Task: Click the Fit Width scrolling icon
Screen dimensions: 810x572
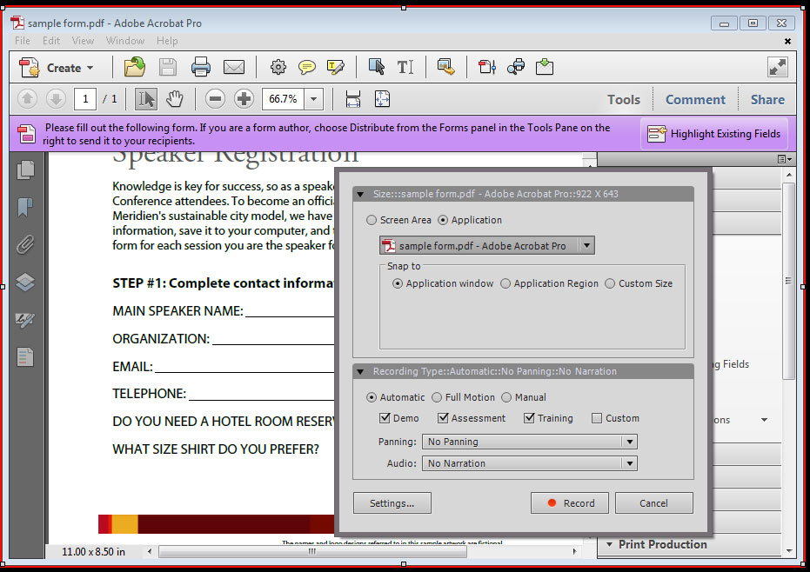Action: point(353,98)
